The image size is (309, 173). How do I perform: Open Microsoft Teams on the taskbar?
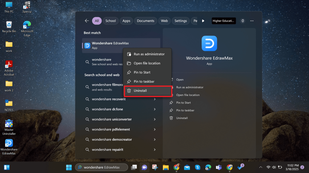(x=219, y=167)
